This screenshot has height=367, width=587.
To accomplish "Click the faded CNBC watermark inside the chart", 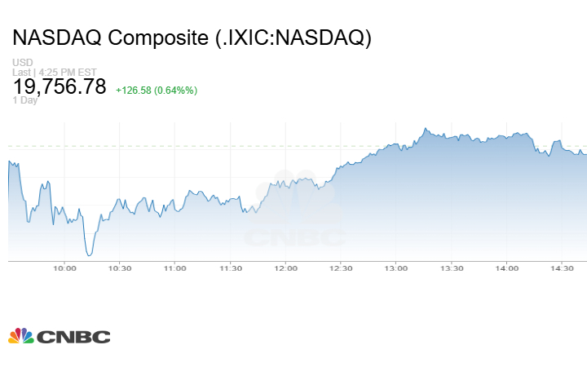I will point(293,210).
